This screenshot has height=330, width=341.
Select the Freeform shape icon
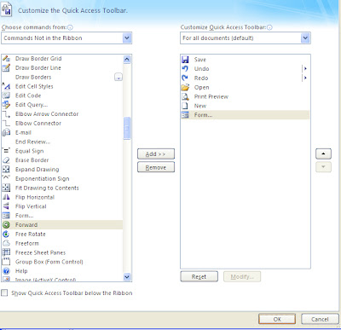(x=6, y=243)
